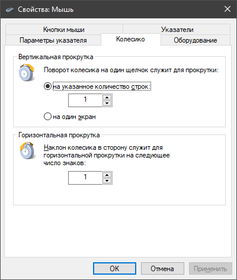237x280 pixels.
Task: Select 'на один экран' radio button
Action: point(47,117)
